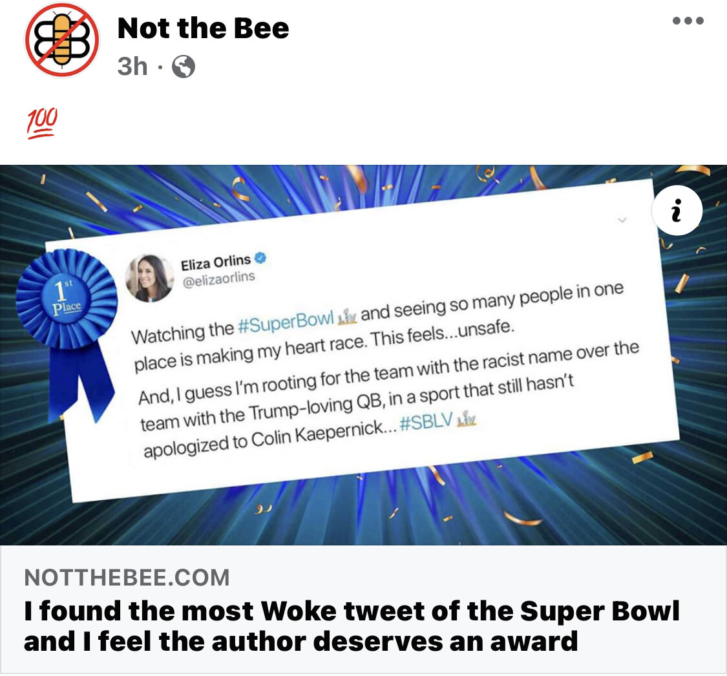Viewport: 727px width, 676px height.
Task: Click the LV trophy emoji after #SBLV
Action: coord(465,419)
